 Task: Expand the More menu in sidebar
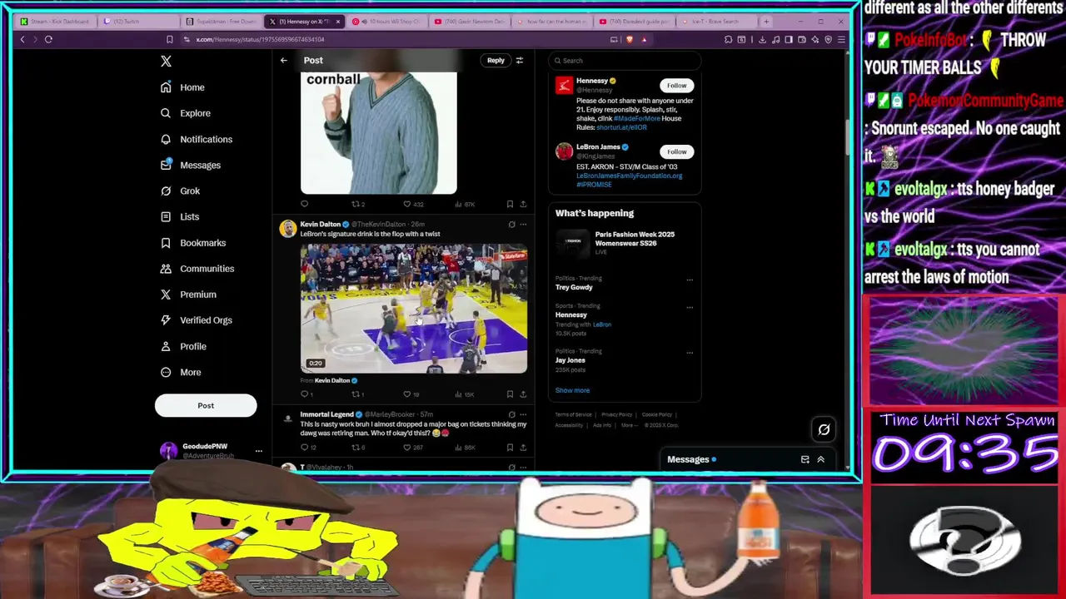click(x=180, y=372)
